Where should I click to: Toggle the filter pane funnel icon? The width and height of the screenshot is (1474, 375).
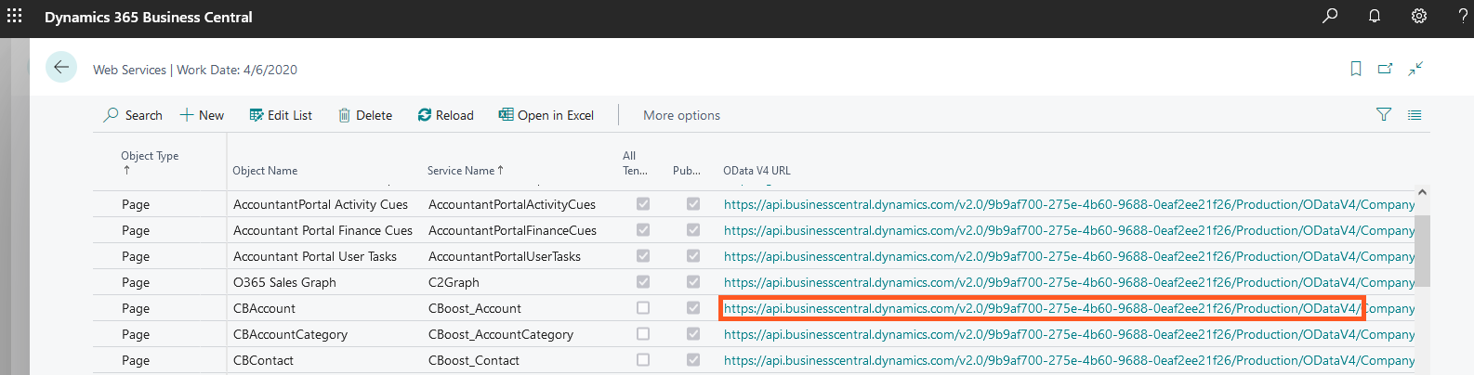click(1384, 115)
